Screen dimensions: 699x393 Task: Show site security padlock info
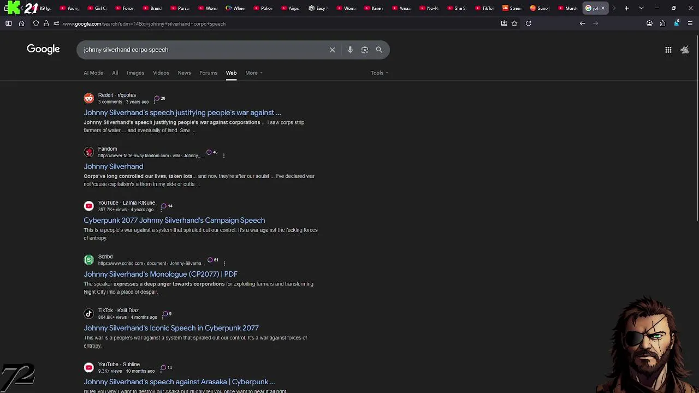pos(46,23)
